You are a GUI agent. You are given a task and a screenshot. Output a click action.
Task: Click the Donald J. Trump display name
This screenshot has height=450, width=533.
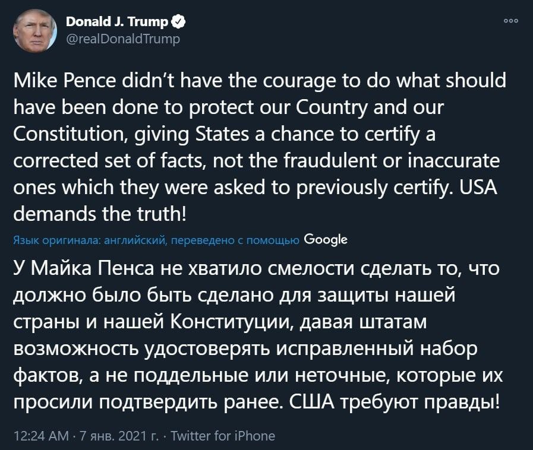[117, 22]
